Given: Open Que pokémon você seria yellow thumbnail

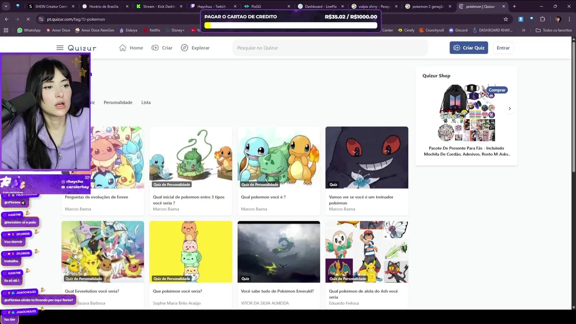Looking at the screenshot, I should click(191, 252).
